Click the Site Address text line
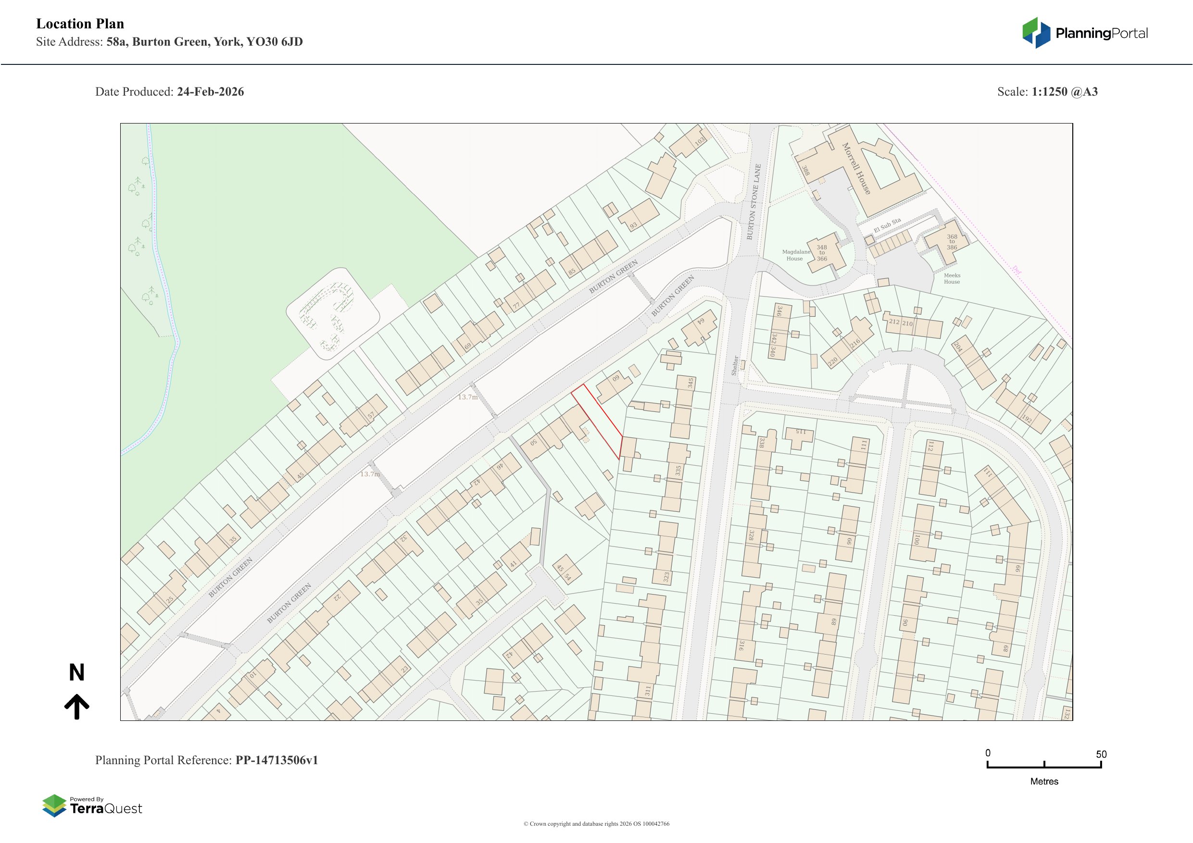Viewport: 1193px width, 843px height. coord(169,42)
